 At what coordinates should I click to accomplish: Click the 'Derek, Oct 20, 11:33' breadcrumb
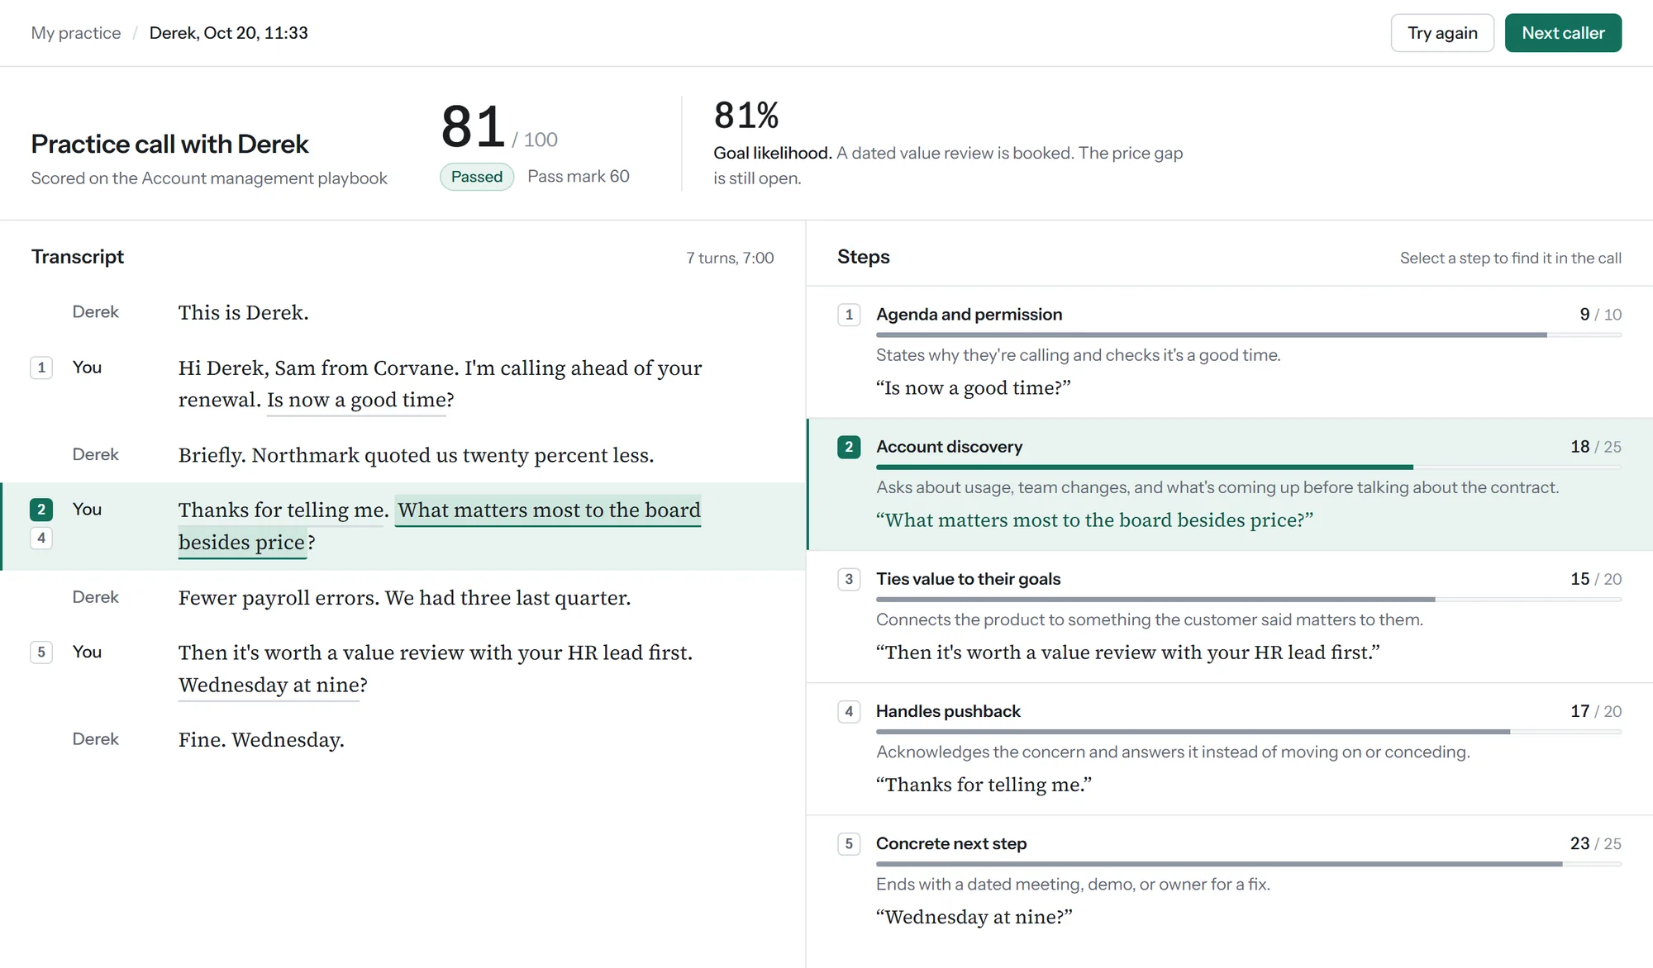229,33
